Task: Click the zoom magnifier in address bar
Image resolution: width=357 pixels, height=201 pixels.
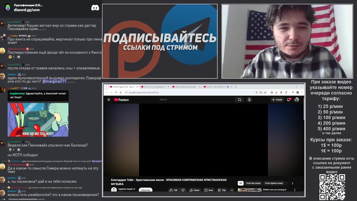Action: (x=257, y=92)
